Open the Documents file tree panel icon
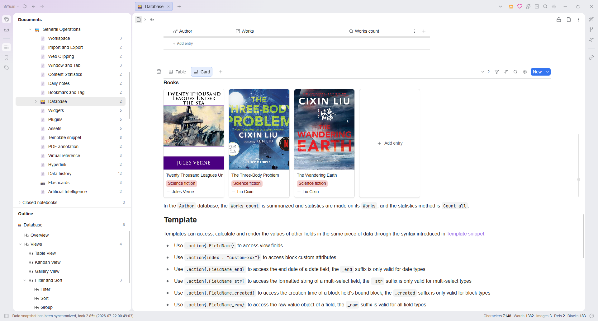 point(6,19)
